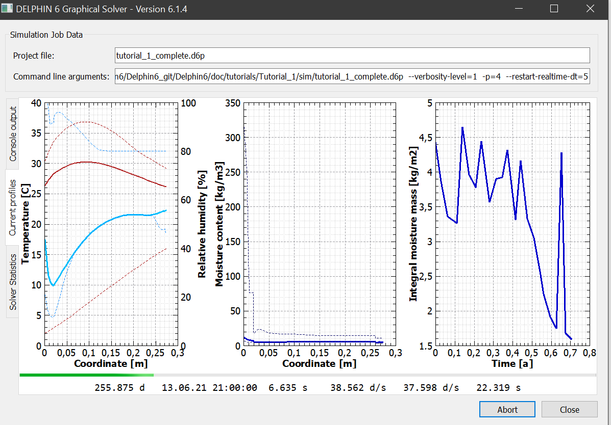Image resolution: width=611 pixels, height=425 pixels.
Task: Click the Integral moisture mass [kg/m2] label
Action: point(413,224)
